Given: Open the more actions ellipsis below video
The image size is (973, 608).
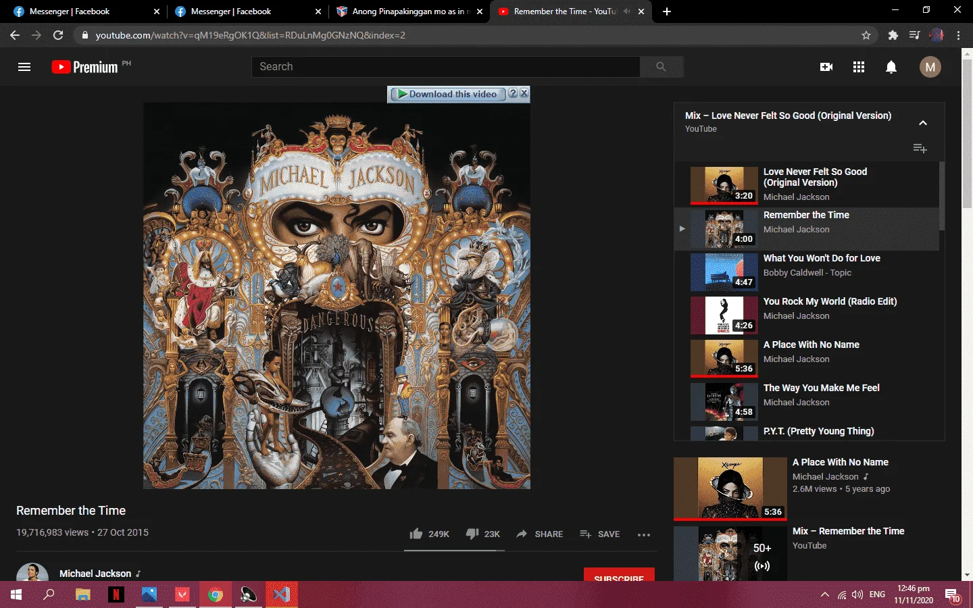Looking at the screenshot, I should (x=644, y=534).
